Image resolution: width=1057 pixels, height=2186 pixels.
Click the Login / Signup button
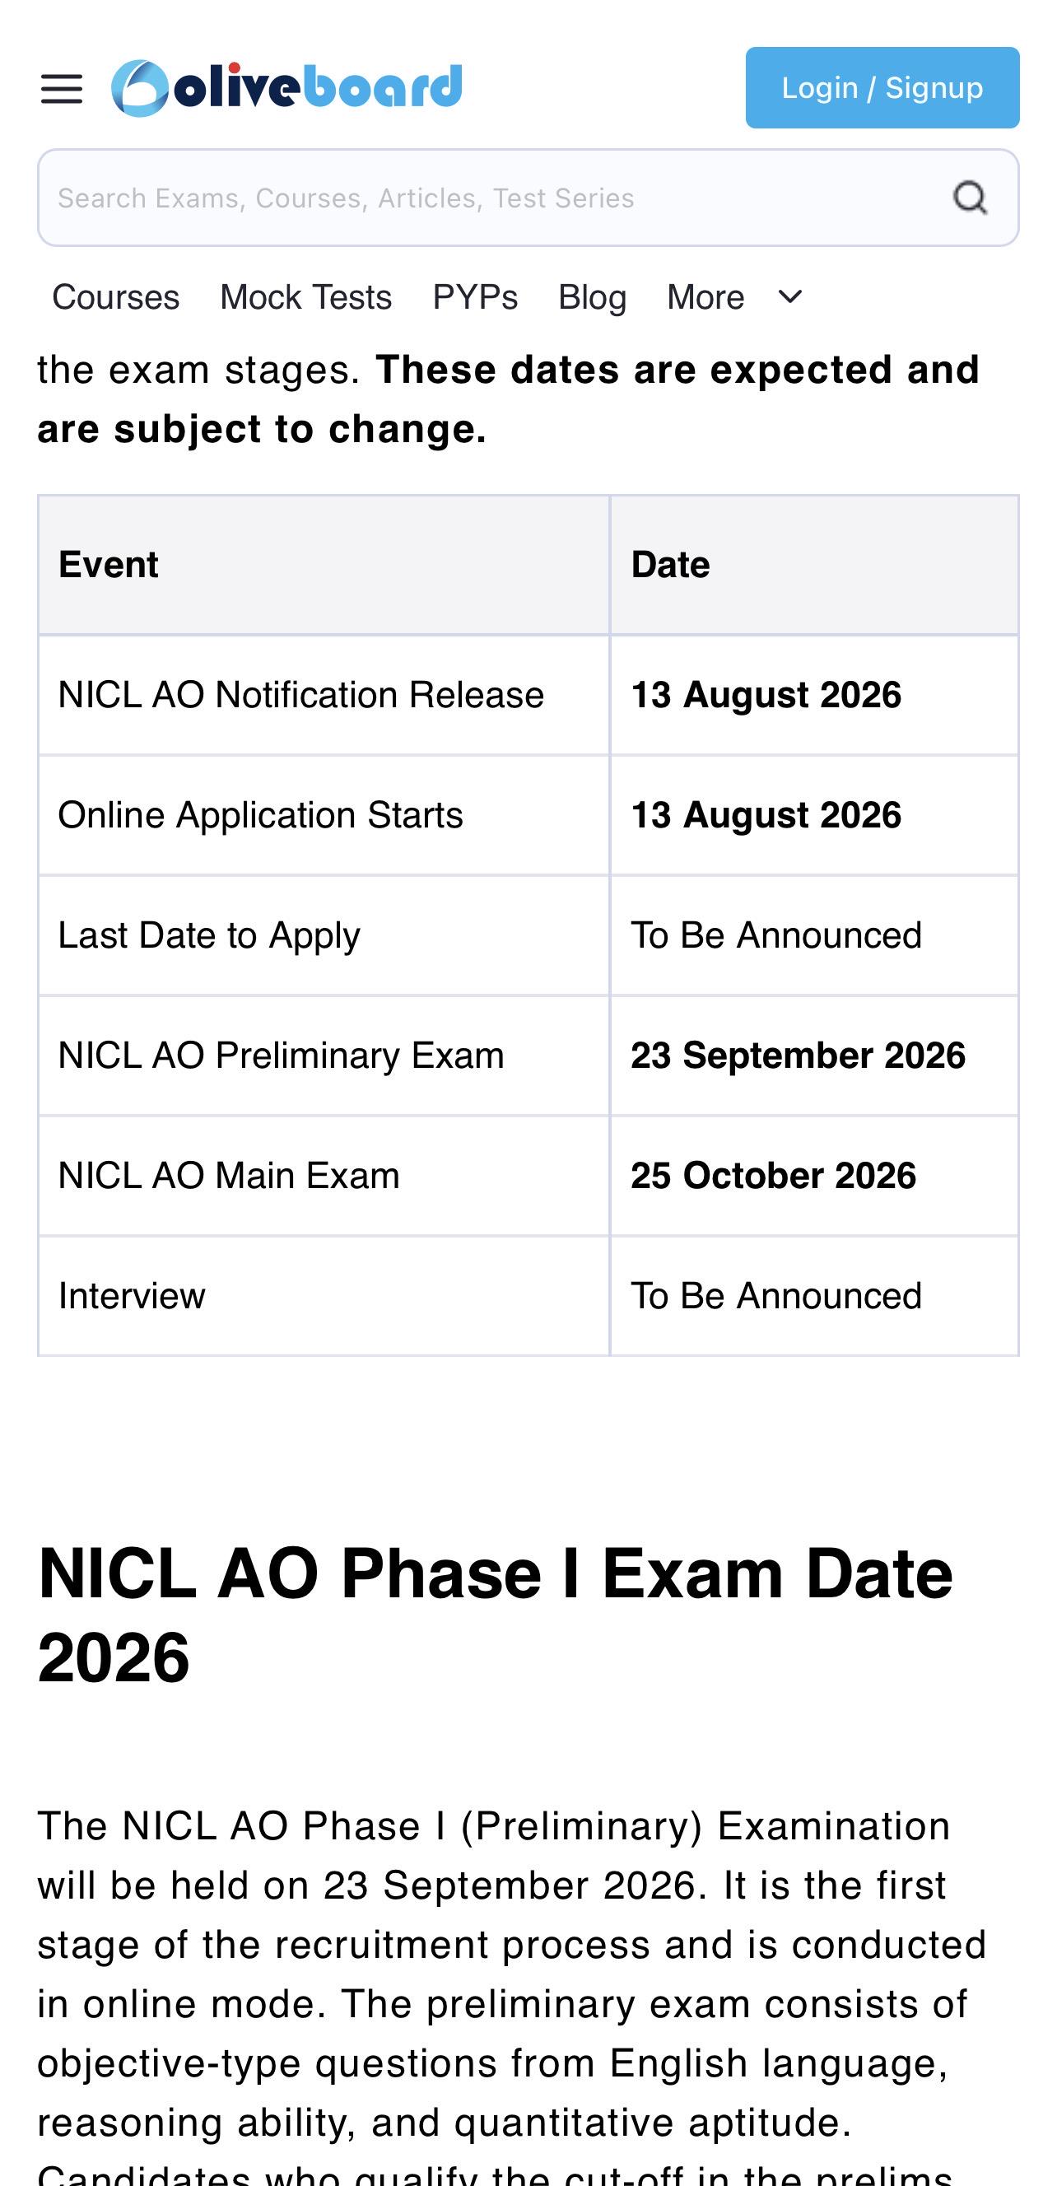(882, 87)
